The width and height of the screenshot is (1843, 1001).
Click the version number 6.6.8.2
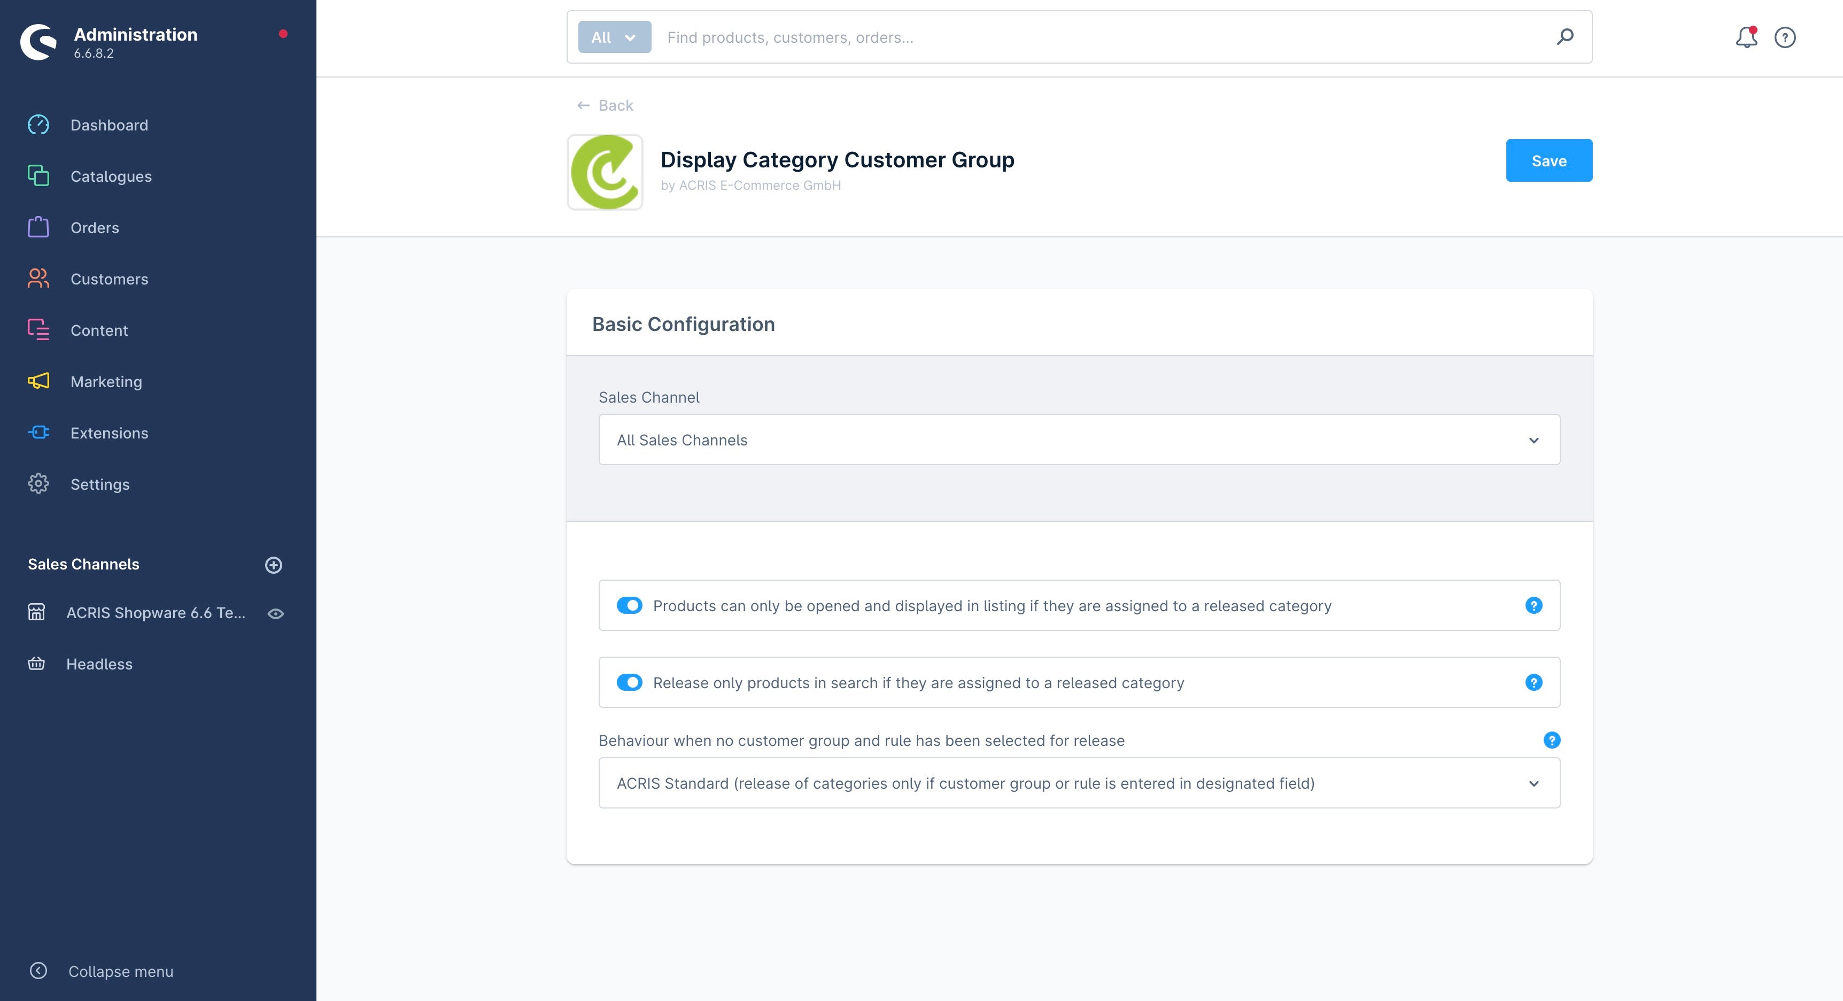94,53
